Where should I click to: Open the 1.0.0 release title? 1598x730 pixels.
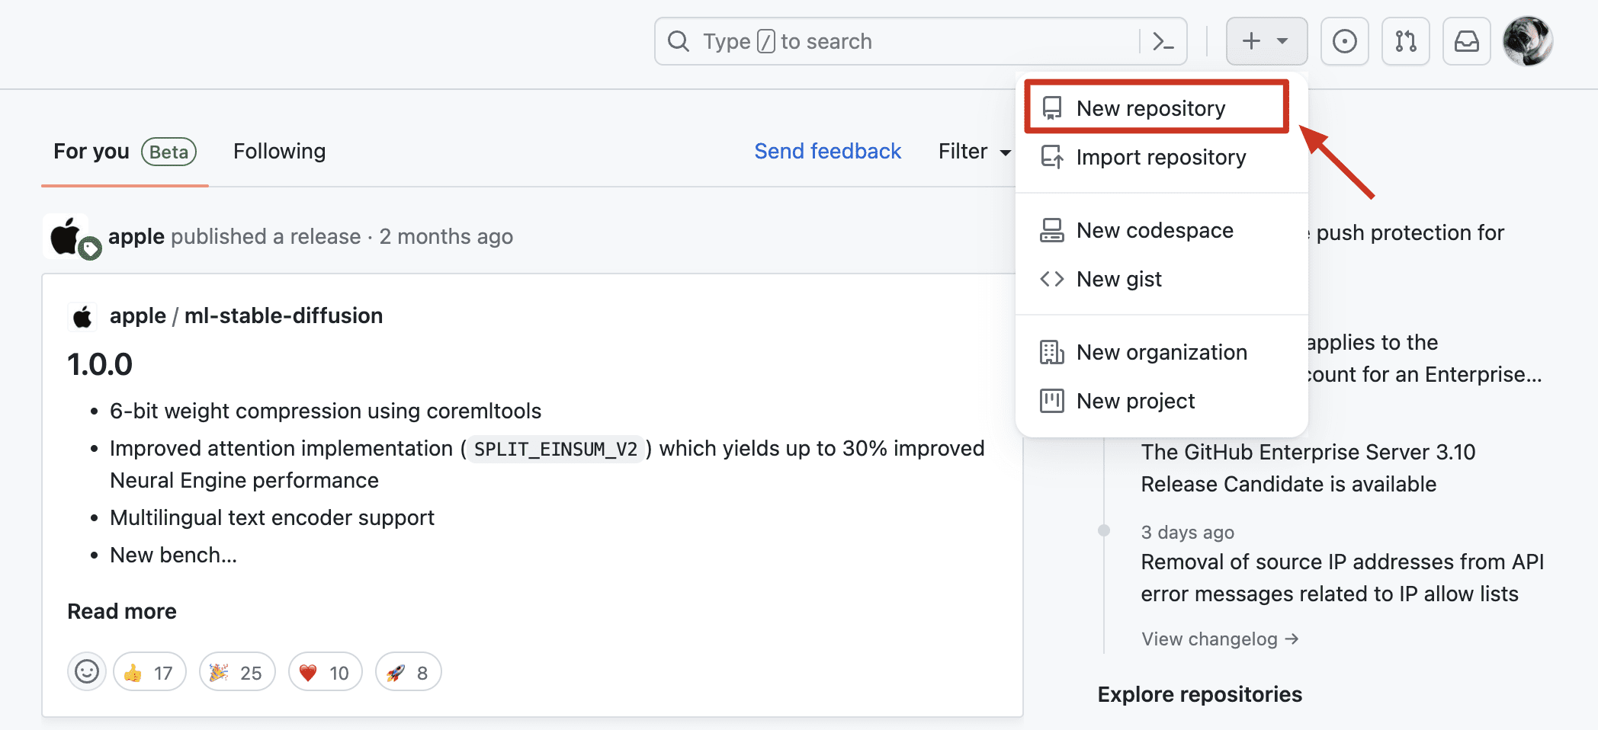click(100, 365)
